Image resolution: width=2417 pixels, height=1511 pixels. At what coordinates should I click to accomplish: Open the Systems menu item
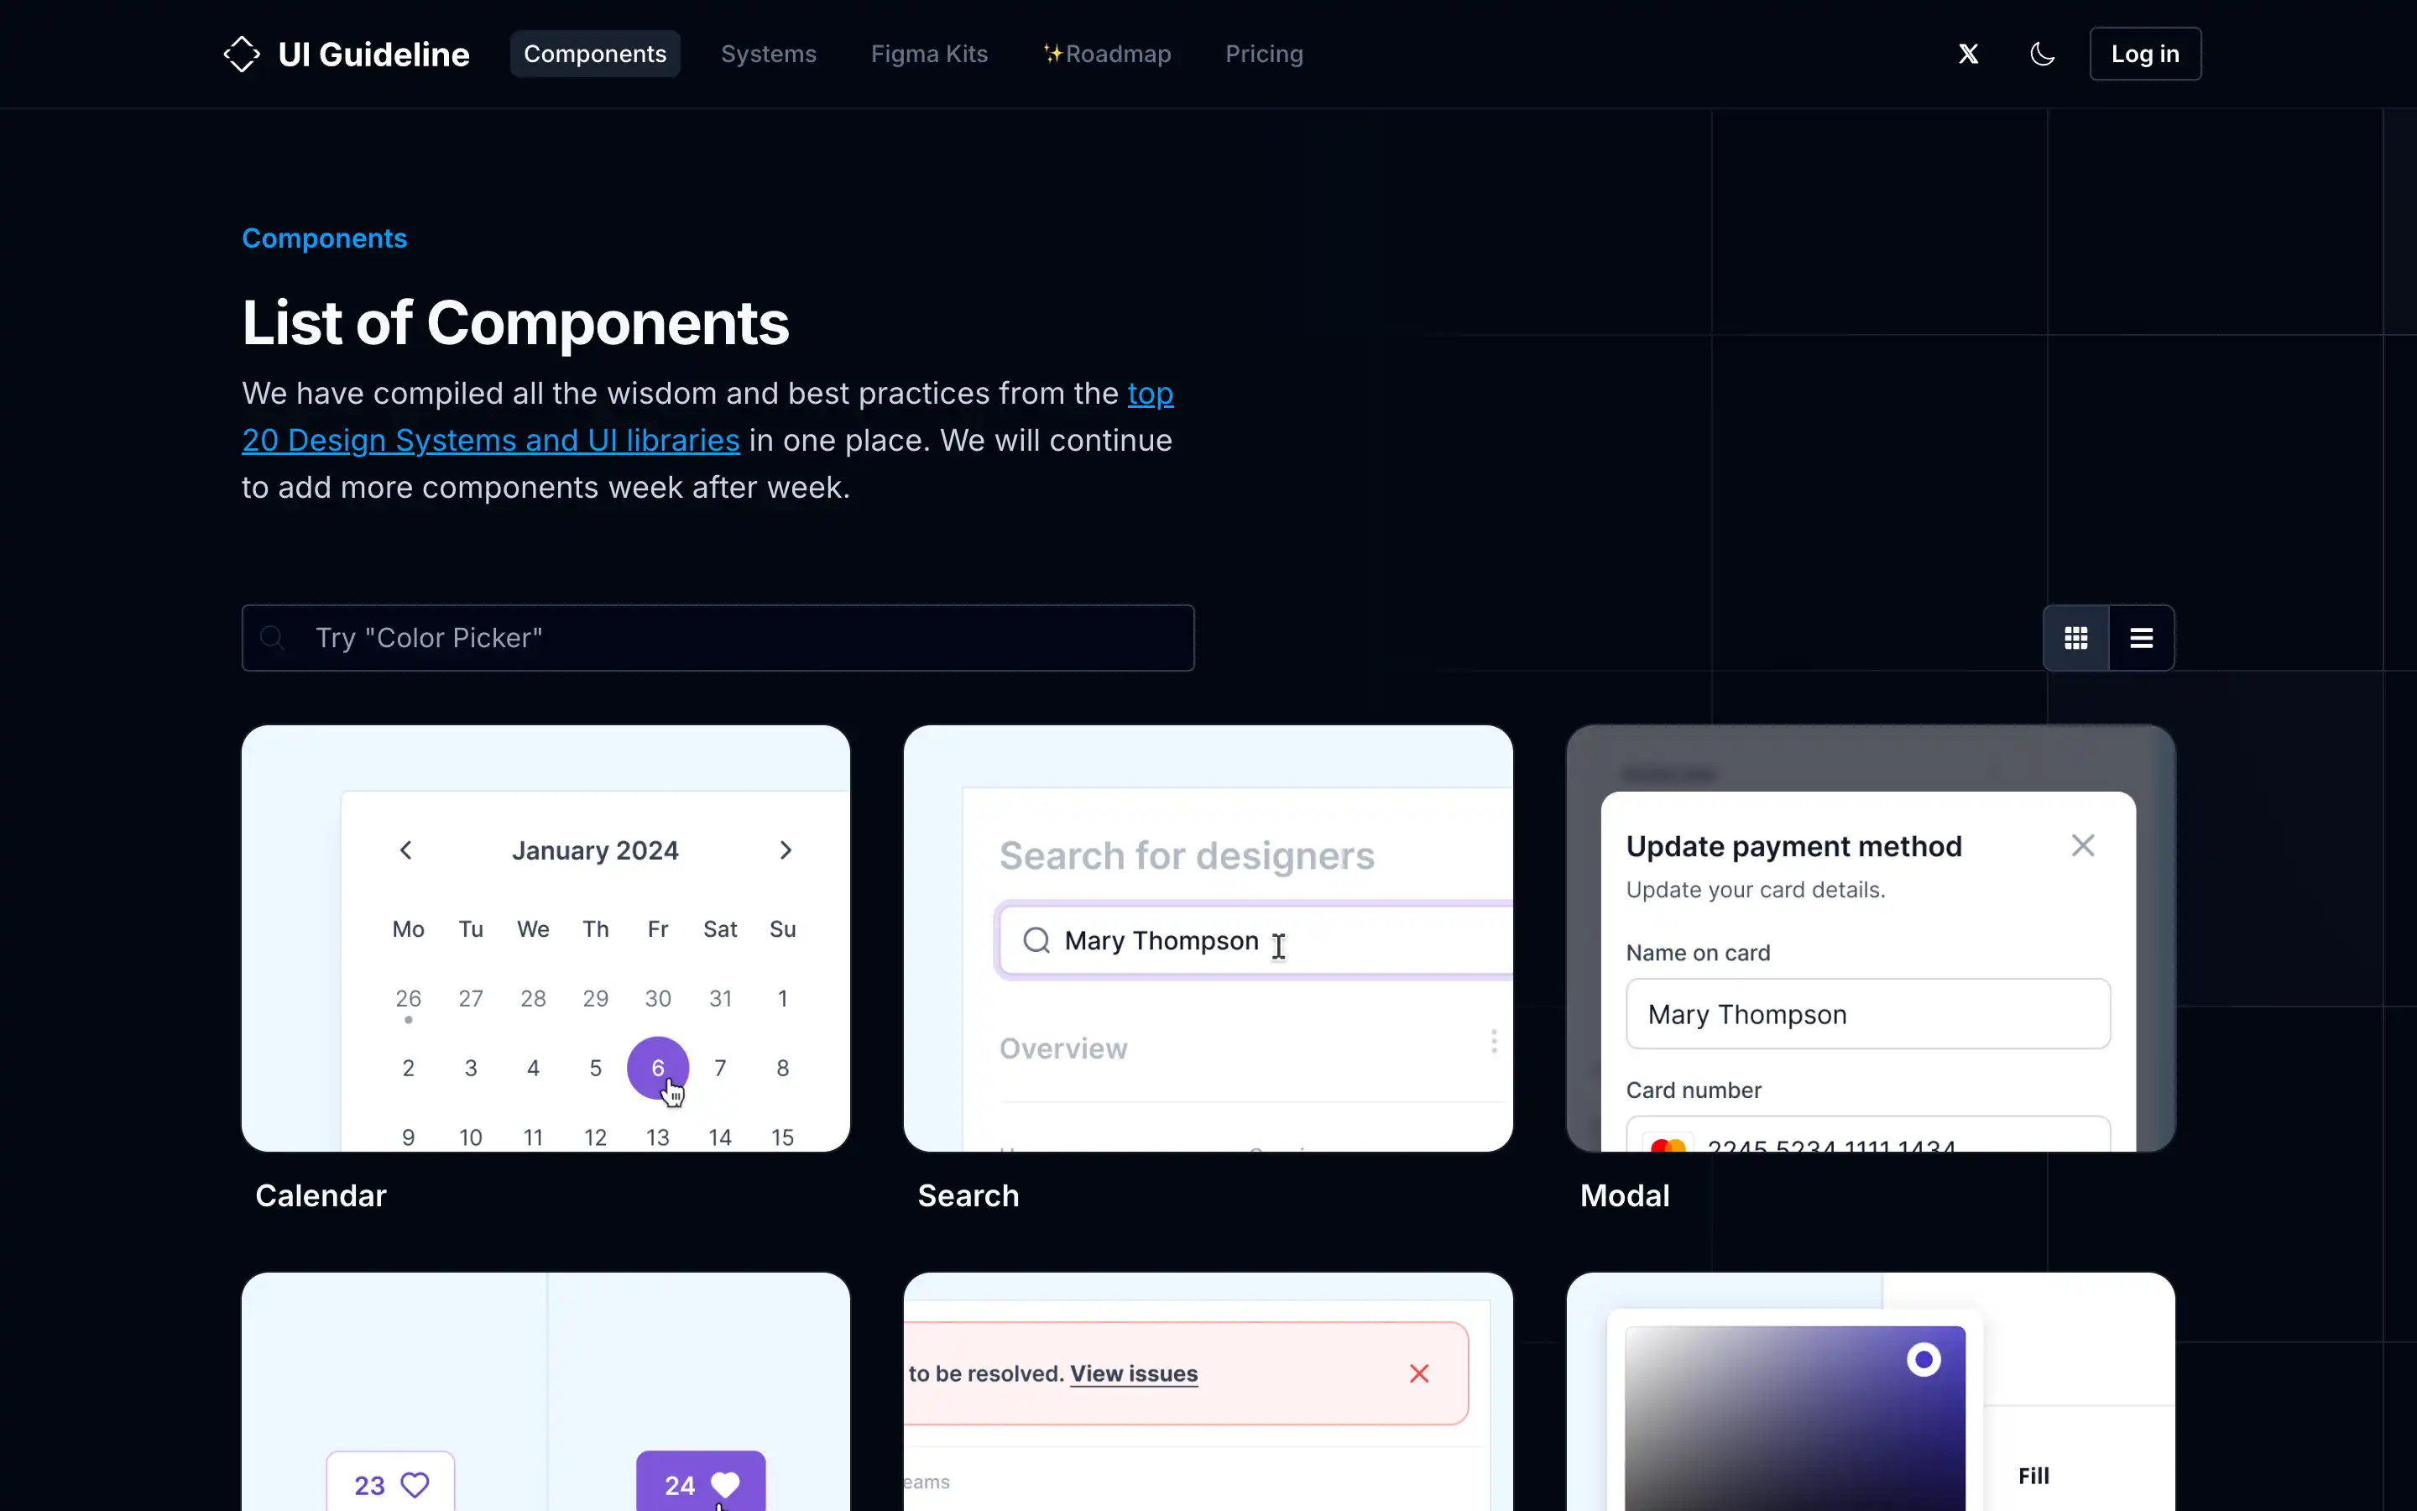[767, 53]
